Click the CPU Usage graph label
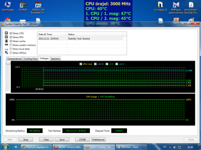Screen dimensions: 201x150 click(x=91, y=97)
